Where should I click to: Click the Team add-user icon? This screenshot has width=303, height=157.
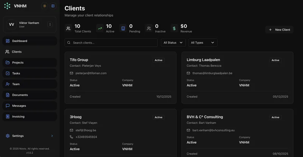8,84
